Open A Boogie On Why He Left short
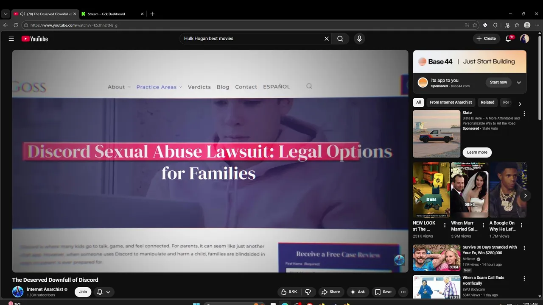The height and width of the screenshot is (305, 543). (508, 190)
